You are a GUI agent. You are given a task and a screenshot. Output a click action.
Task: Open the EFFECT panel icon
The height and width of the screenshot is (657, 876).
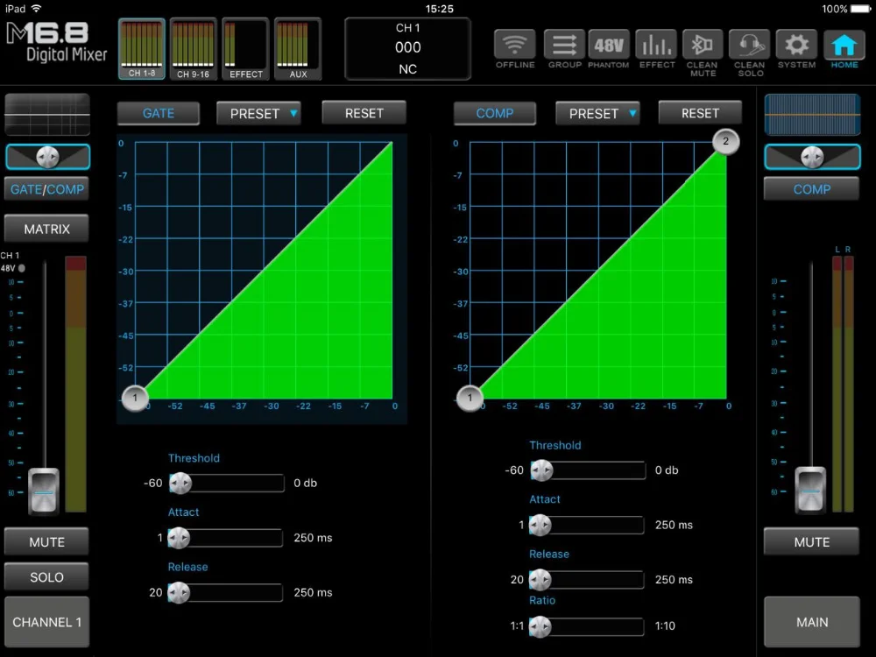click(656, 45)
